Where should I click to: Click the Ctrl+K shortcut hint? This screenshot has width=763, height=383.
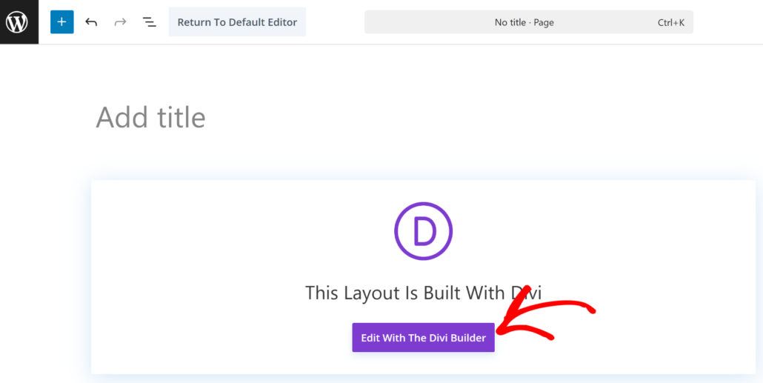(671, 22)
